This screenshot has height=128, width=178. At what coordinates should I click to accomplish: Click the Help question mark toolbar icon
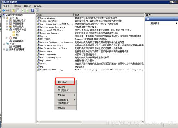(x=33, y=11)
